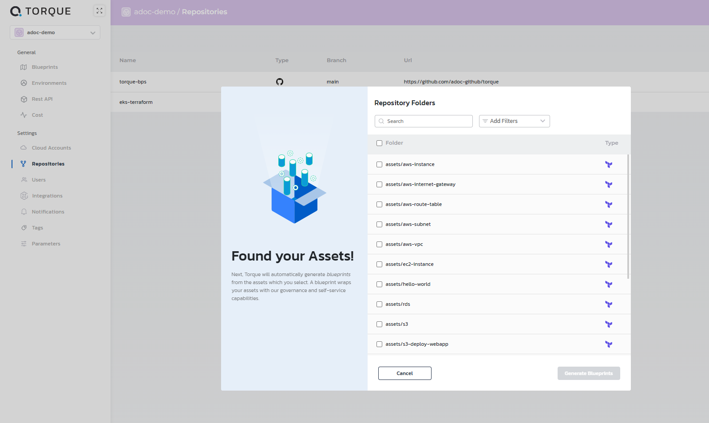The height and width of the screenshot is (423, 709).
Task: Click the Environments icon in sidebar
Action: 24,83
